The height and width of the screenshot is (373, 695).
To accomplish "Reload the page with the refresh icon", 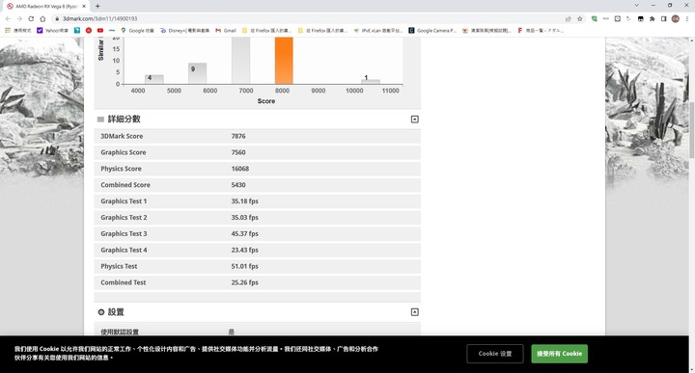I will pos(31,19).
